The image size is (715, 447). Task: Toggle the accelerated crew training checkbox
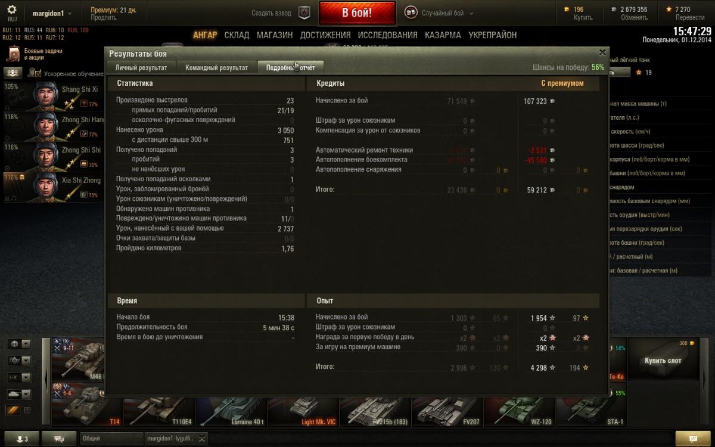click(37, 73)
